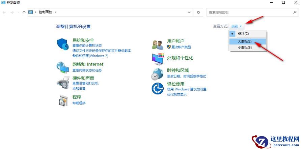The width and height of the screenshot is (301, 149).
Task: Open Clock and Region globe-clock icon
Action: [x=157, y=74]
